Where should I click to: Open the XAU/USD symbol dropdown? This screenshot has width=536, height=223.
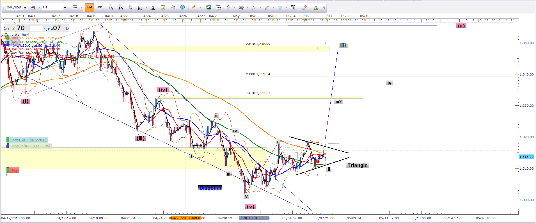coord(25,8)
